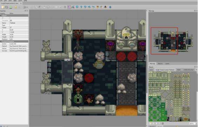This screenshot has width=198, height=127.
Task: Click the blue cross-arrows Move Layers tool
Action: (x=110, y=7)
